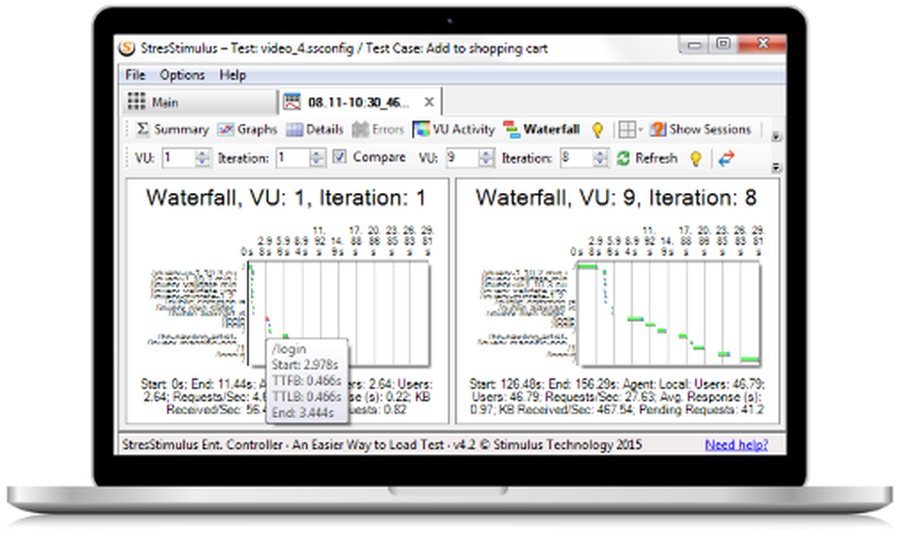Select the 08.11-10:30_46 results tab
The width and height of the screenshot is (903, 538).
pyautogui.click(x=358, y=102)
